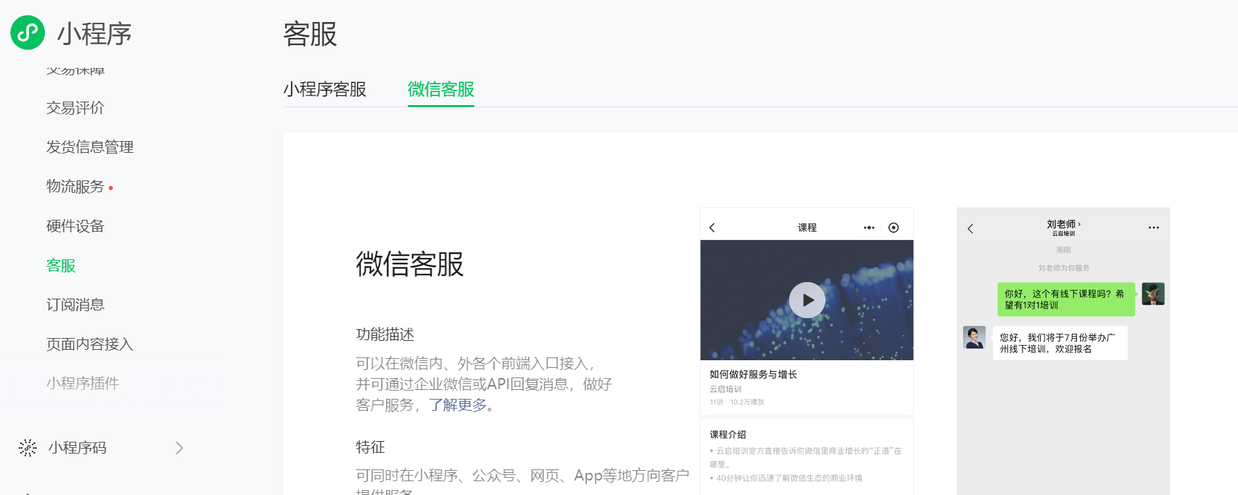Image resolution: width=1238 pixels, height=495 pixels.
Task: Open 交易评价 in the sidebar
Action: coord(75,108)
